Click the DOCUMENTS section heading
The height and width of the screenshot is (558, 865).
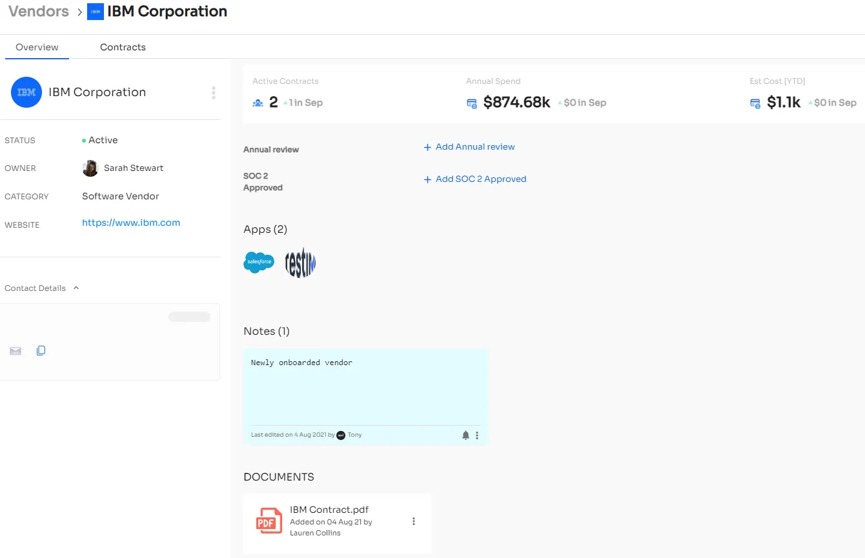coord(279,477)
